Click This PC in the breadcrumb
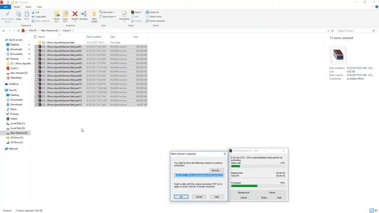 (x=33, y=31)
